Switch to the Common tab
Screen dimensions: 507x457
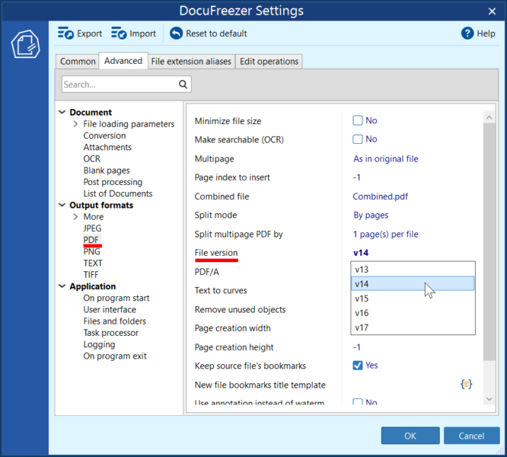click(x=78, y=62)
